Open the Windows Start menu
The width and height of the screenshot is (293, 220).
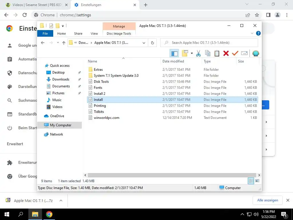tap(7, 214)
